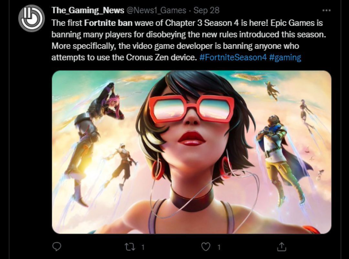The image size is (349, 259).
Task: Click The_Gaming_News display name
Action: point(88,10)
